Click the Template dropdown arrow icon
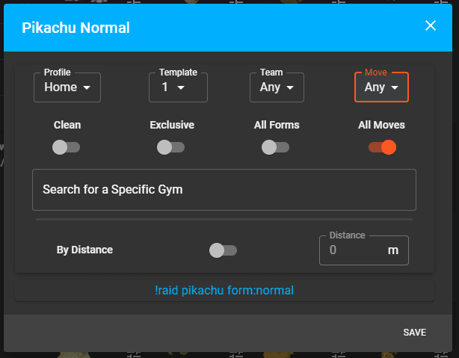 [x=181, y=87]
